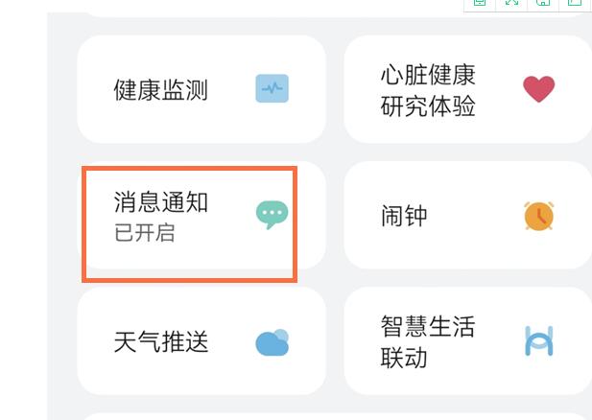592x420 pixels.
Task: Click the third icon in top-right toolbar
Action: point(543,4)
